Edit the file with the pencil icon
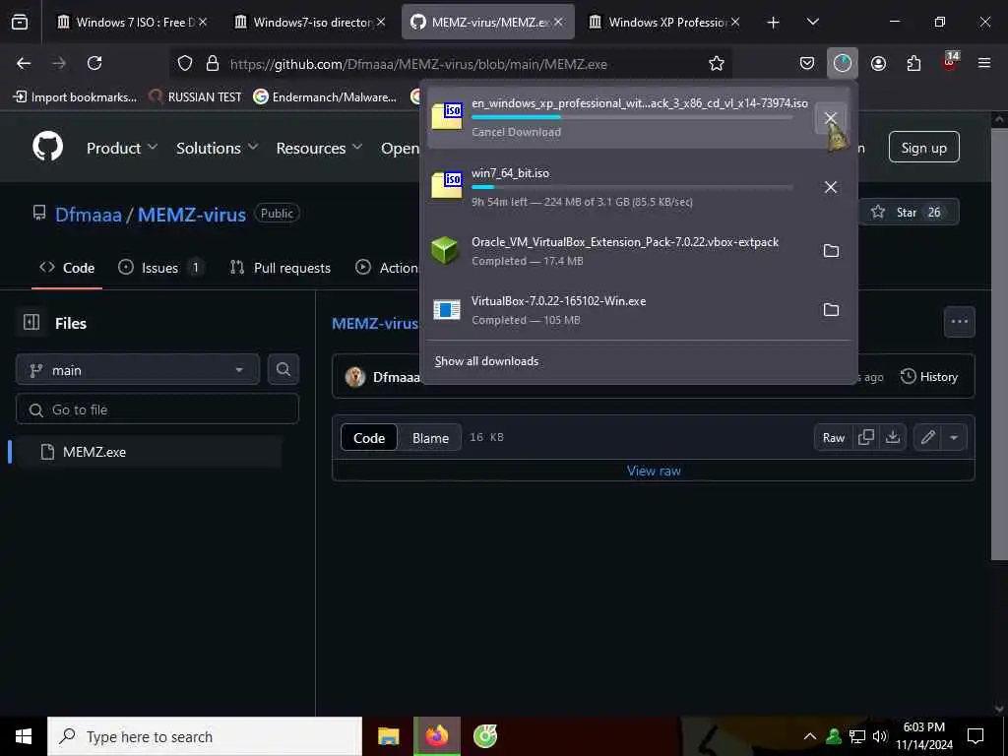Image resolution: width=1008 pixels, height=756 pixels. pos(927,437)
